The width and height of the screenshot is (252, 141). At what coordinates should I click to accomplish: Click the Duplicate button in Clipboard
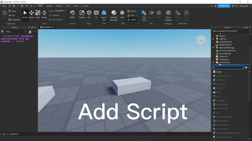tap(14, 20)
